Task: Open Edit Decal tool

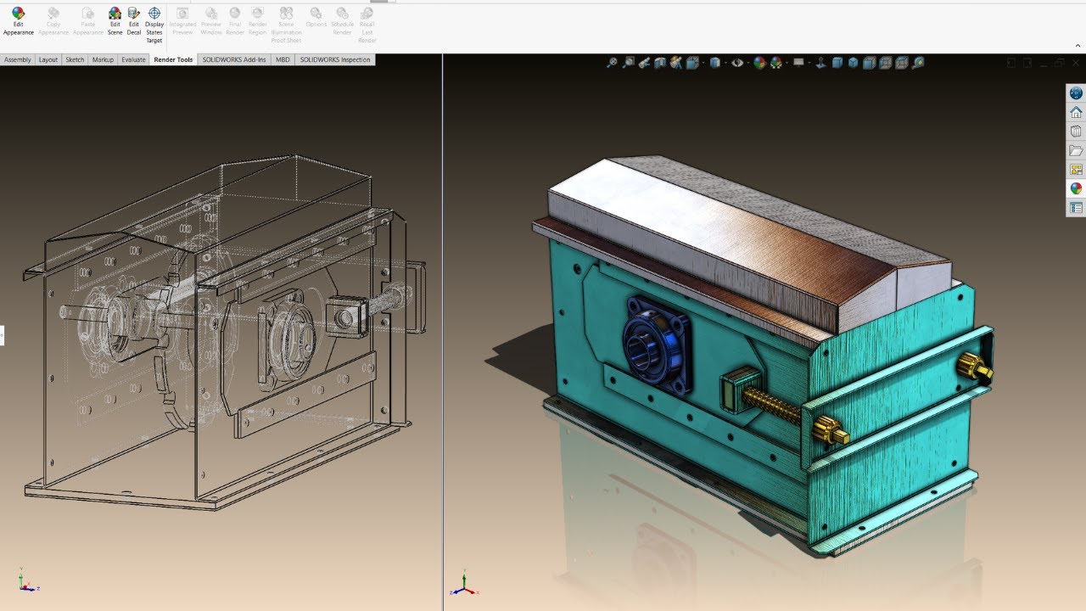Action: (134, 22)
